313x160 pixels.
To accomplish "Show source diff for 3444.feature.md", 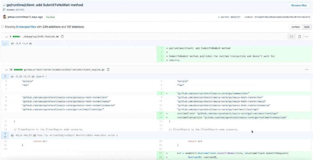I will (x=292, y=37).
